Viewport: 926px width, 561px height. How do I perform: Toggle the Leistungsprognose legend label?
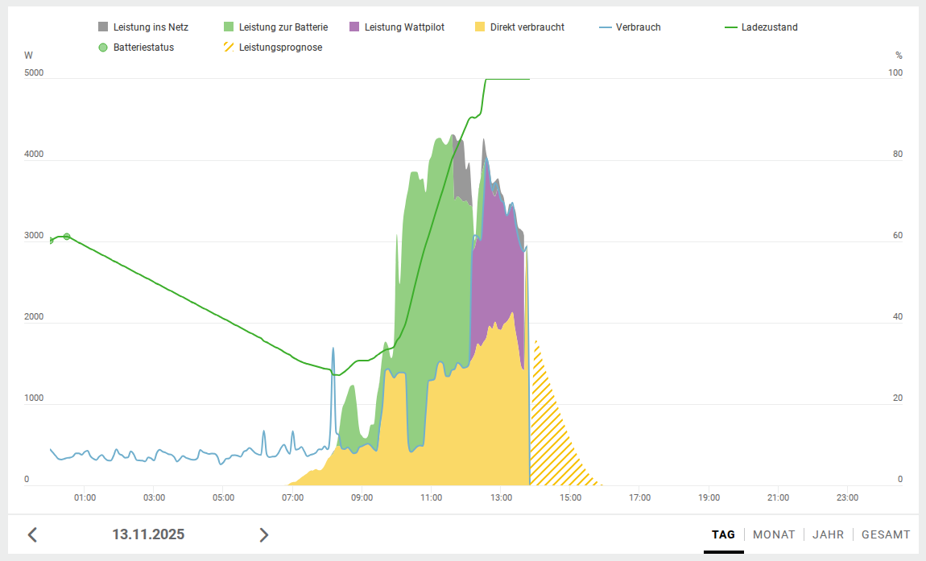(280, 47)
